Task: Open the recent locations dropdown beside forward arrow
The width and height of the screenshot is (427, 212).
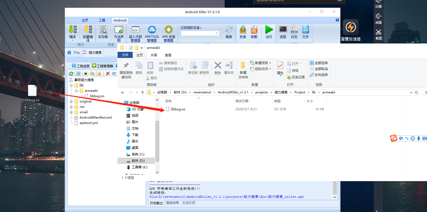Action: tap(137, 92)
